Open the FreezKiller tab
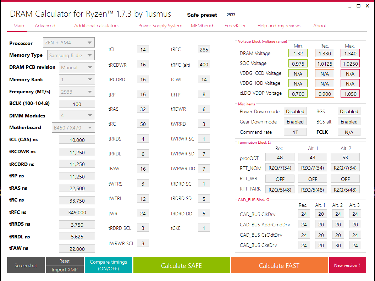The image size is (375, 281). coord(235,26)
